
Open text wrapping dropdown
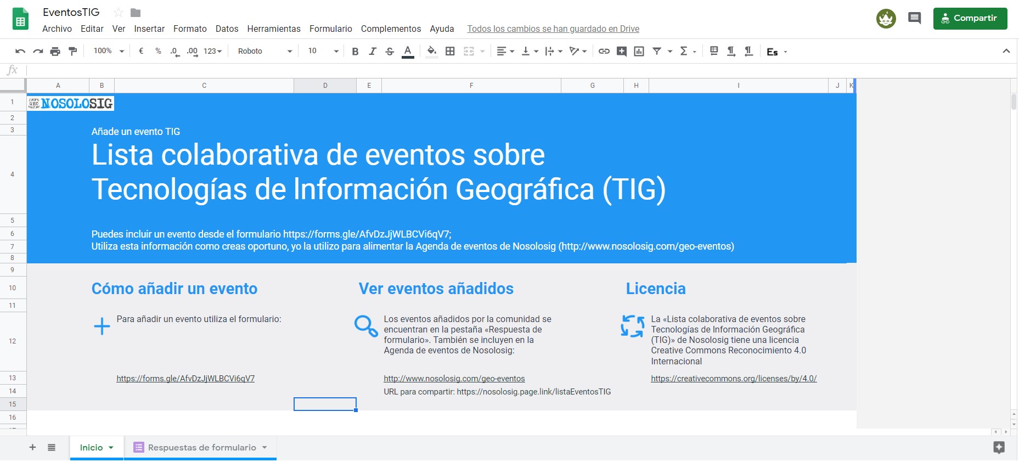point(553,51)
